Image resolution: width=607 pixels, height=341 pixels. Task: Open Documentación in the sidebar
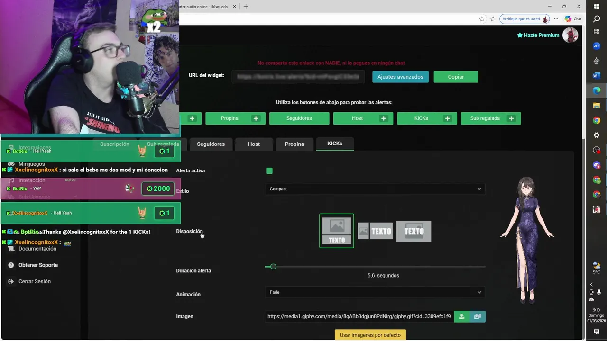click(x=37, y=249)
